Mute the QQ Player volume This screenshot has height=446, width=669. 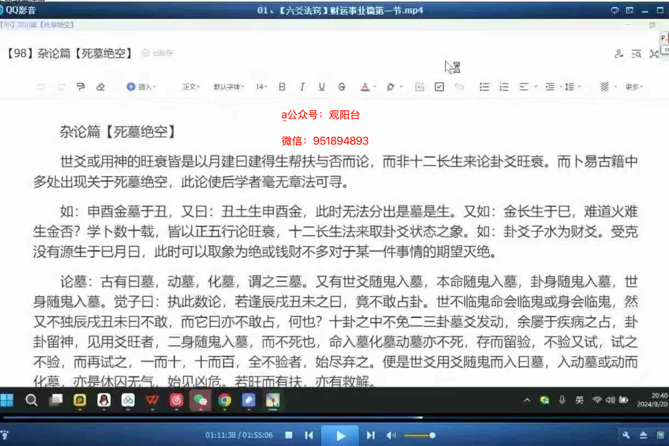(391, 436)
